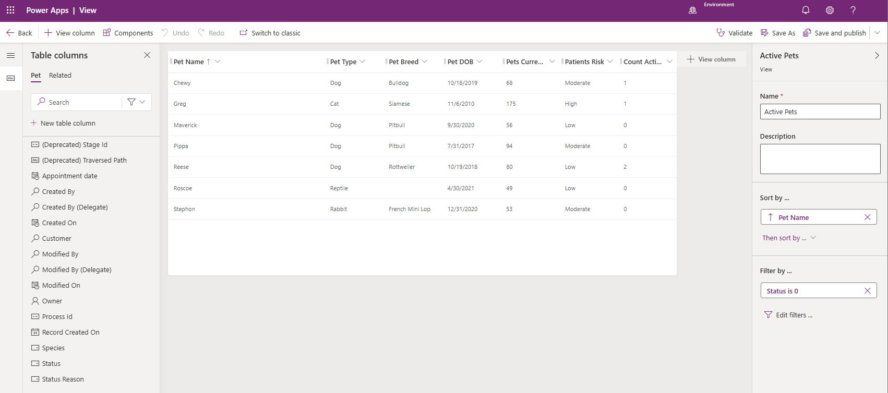Viewport: 888px width, 393px height.
Task: Open the help question mark icon
Action: tap(853, 10)
